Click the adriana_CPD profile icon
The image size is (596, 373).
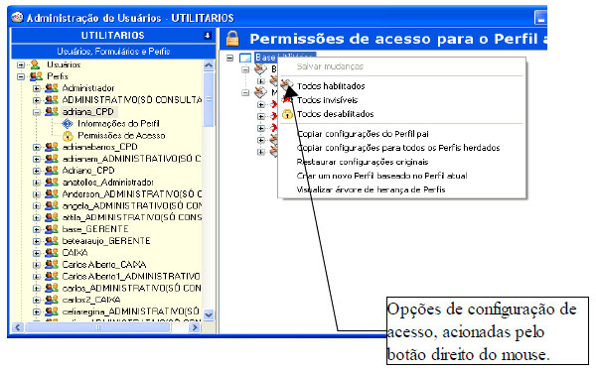52,111
